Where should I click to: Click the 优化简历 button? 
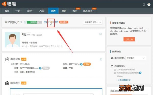(63, 22)
